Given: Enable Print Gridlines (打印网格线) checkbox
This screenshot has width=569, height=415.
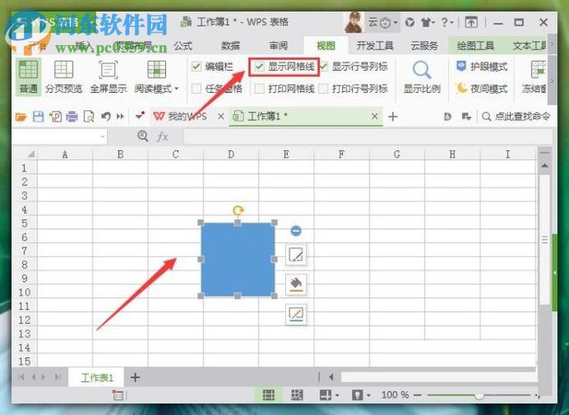Looking at the screenshot, I should coord(259,89).
